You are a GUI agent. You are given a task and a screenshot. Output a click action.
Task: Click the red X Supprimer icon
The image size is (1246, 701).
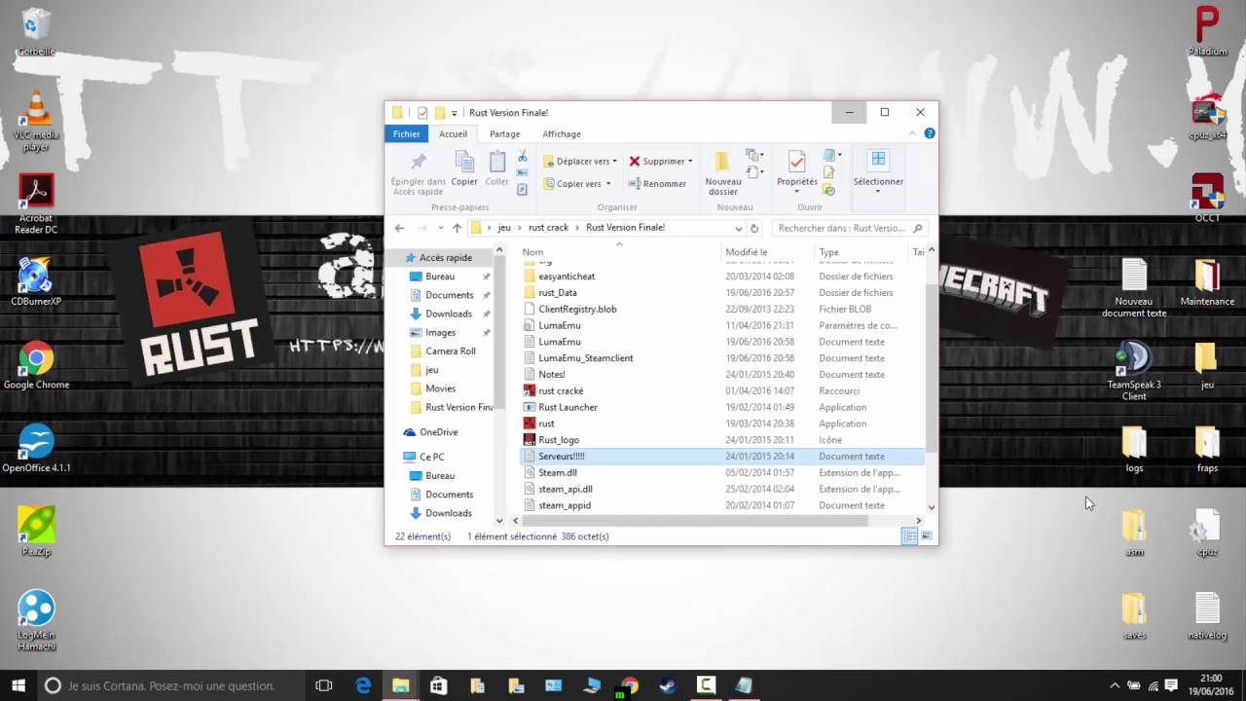click(x=635, y=162)
